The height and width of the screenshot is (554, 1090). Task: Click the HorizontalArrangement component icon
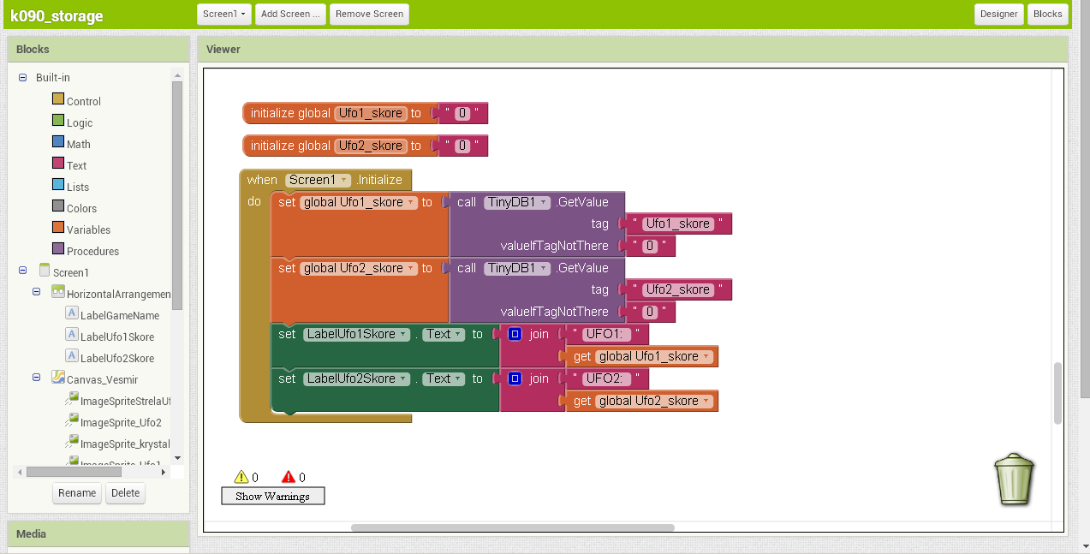58,292
